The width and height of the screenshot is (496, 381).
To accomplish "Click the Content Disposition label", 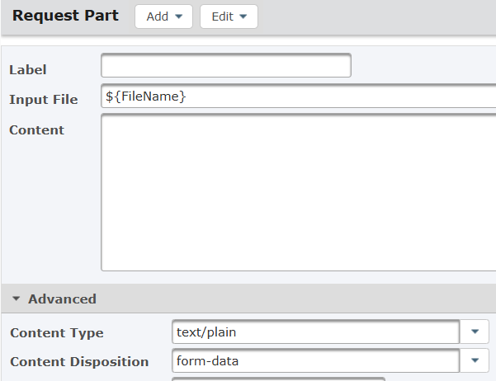I will 79,362.
